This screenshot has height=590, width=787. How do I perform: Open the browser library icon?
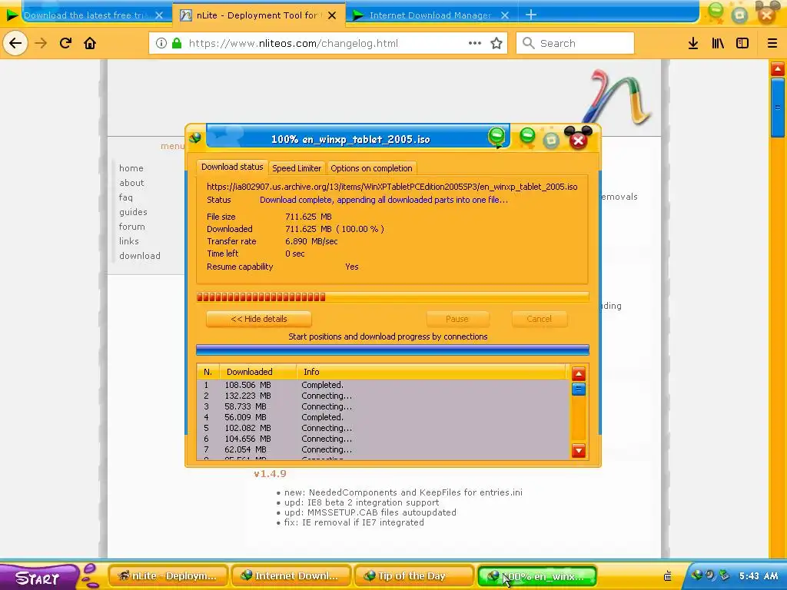click(x=718, y=43)
